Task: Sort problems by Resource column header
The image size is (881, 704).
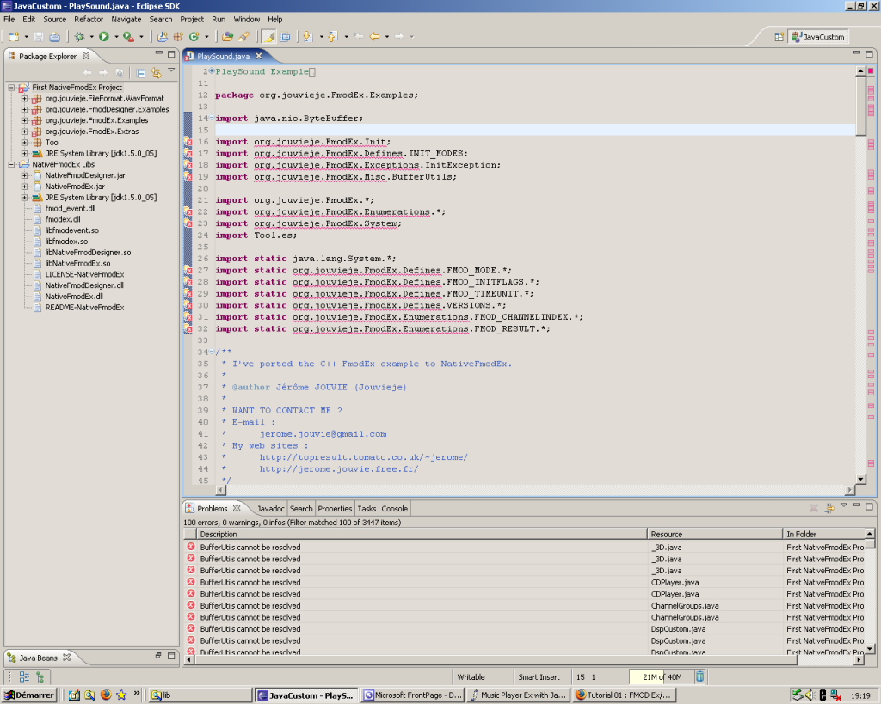Action: tap(714, 535)
